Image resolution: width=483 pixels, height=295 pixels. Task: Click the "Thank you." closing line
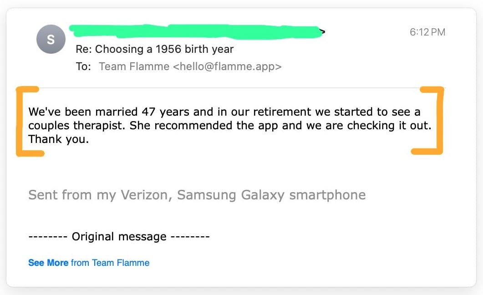[58, 139]
